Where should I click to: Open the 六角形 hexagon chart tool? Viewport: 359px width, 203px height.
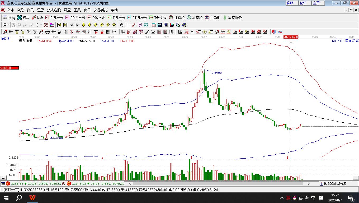[213, 18]
